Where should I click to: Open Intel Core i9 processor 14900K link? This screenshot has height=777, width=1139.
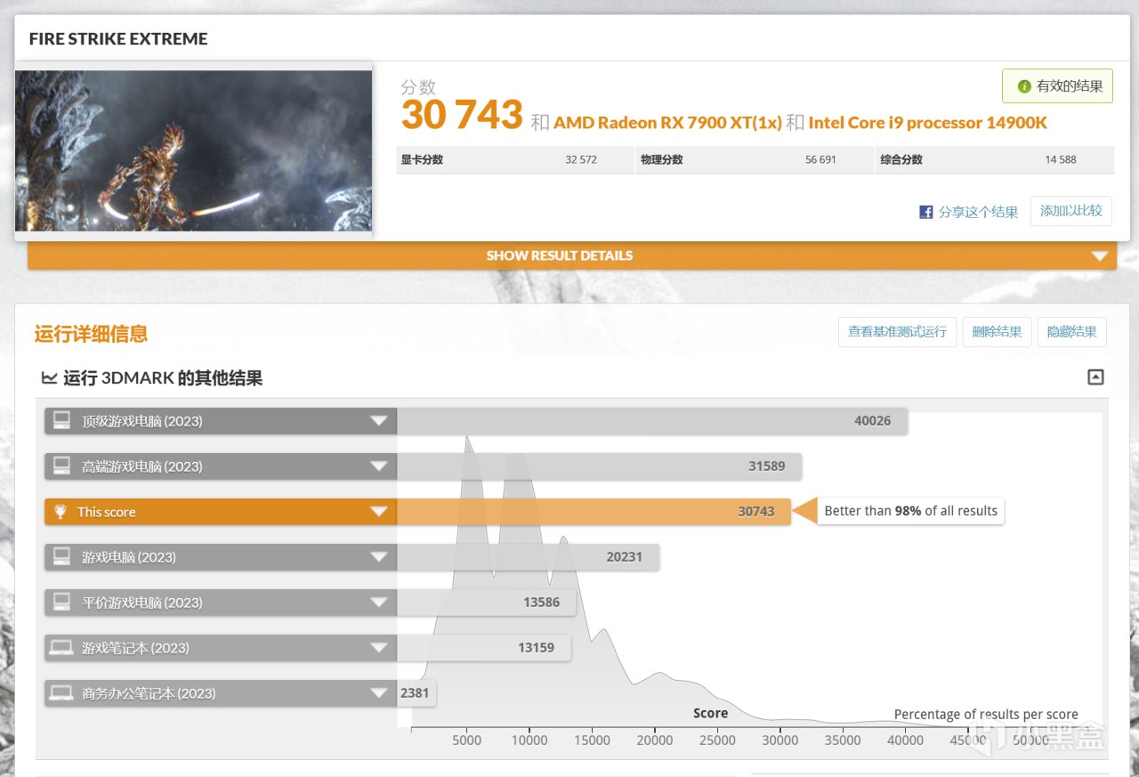click(x=927, y=123)
